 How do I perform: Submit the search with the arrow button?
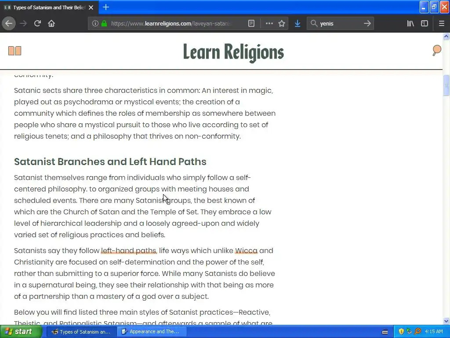367,24
